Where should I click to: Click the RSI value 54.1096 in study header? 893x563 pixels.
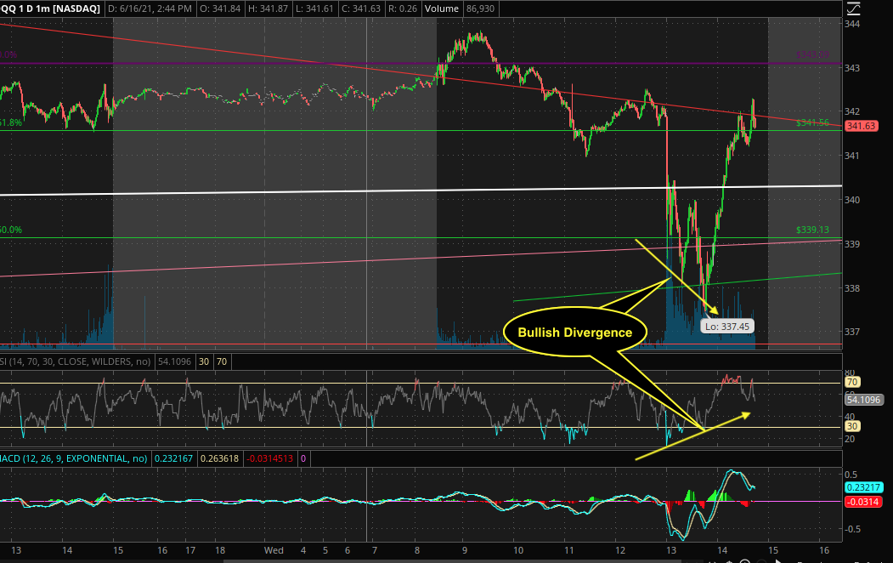[174, 361]
